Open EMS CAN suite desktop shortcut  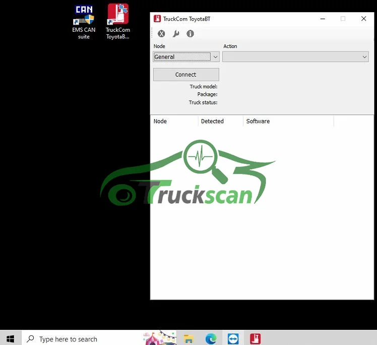84,22
